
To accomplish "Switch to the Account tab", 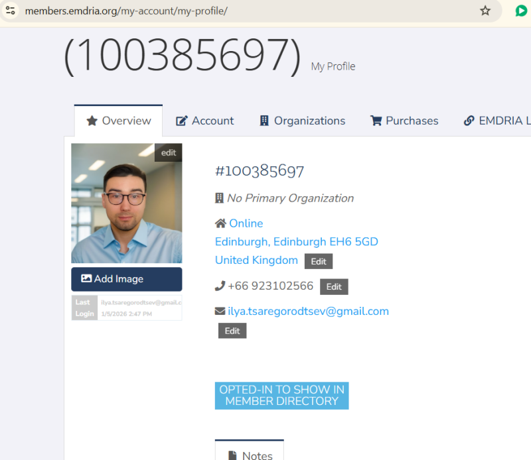I will pyautogui.click(x=204, y=121).
